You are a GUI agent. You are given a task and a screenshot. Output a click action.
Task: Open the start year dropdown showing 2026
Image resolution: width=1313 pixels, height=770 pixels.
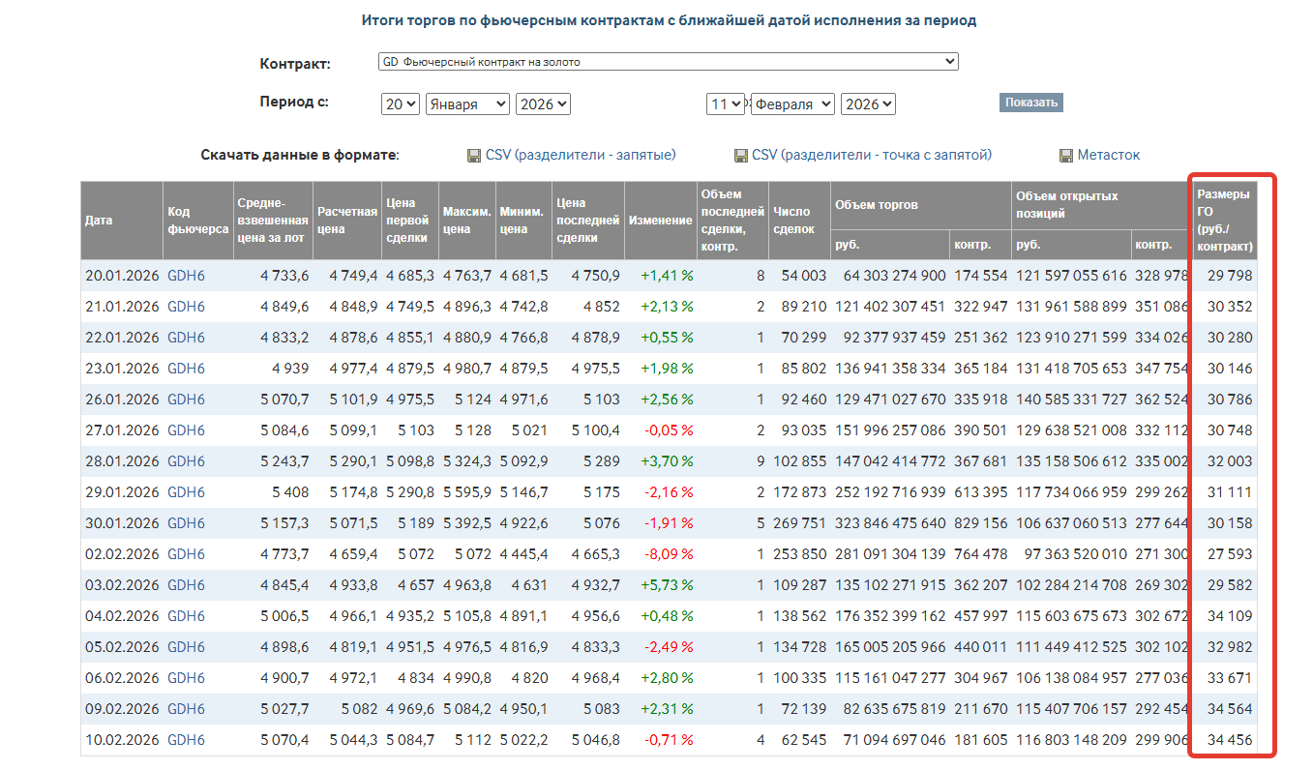[x=543, y=104]
